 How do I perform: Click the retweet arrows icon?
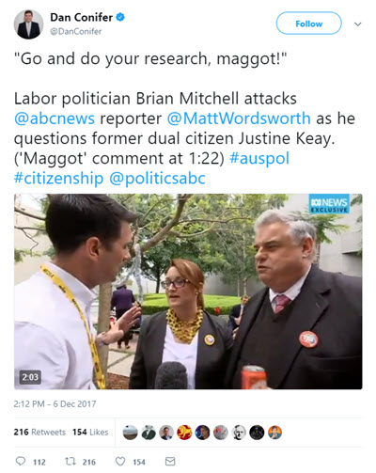click(70, 461)
